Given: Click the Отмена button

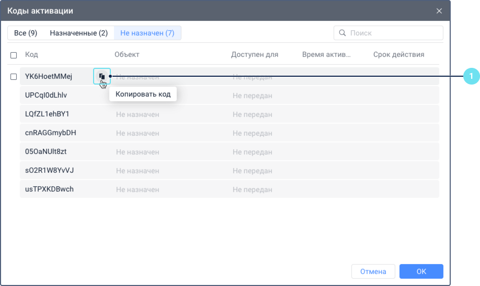Looking at the screenshot, I should (x=373, y=271).
